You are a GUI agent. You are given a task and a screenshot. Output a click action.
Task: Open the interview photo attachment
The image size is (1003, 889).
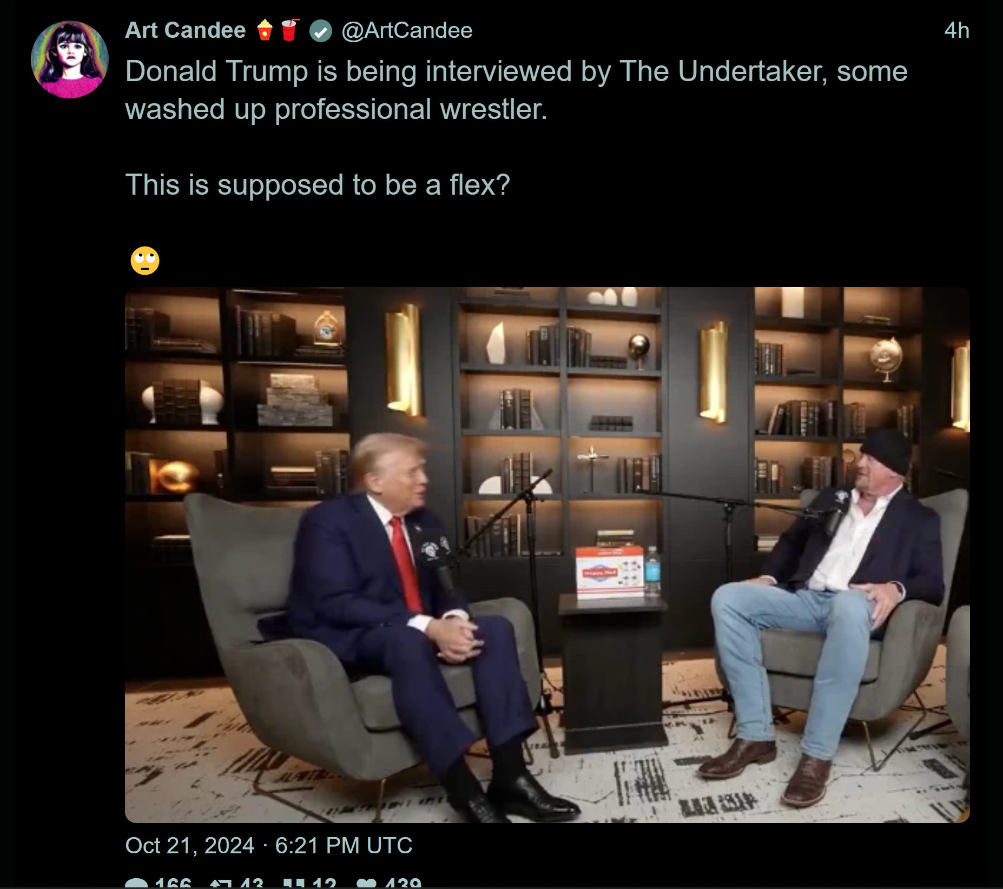(547, 555)
